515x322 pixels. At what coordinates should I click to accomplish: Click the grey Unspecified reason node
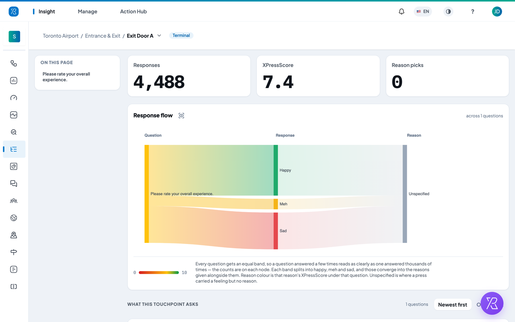point(405,194)
